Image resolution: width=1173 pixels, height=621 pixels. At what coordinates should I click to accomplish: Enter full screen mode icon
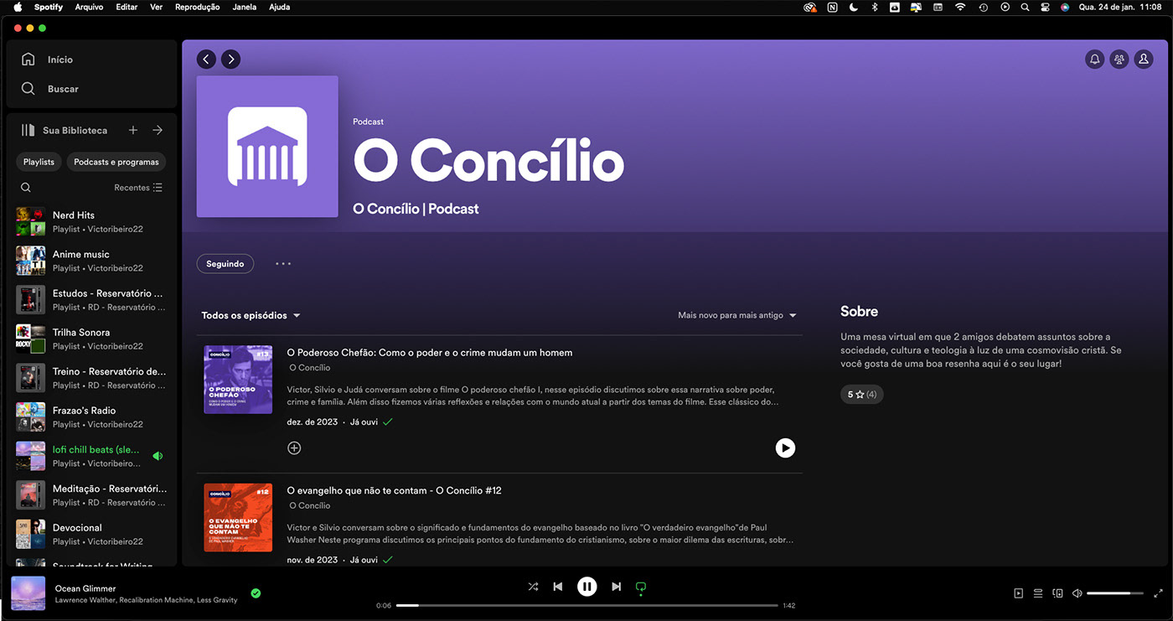[1158, 593]
